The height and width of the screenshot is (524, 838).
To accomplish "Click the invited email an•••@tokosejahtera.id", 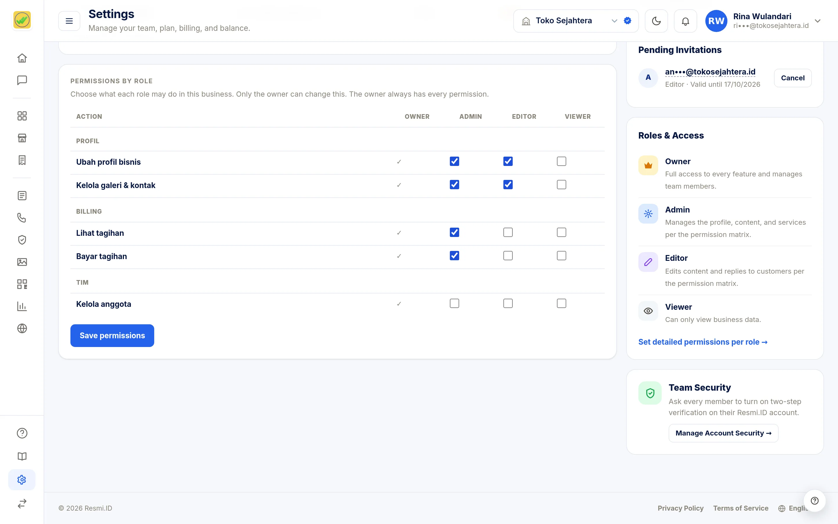I will (710, 72).
